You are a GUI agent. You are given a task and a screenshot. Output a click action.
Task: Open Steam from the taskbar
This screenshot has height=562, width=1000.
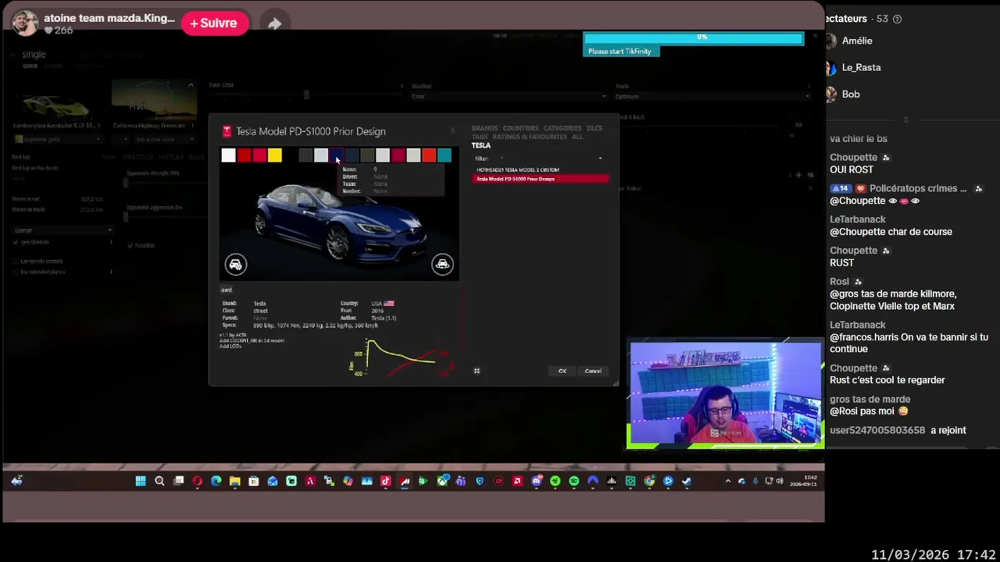[686, 481]
